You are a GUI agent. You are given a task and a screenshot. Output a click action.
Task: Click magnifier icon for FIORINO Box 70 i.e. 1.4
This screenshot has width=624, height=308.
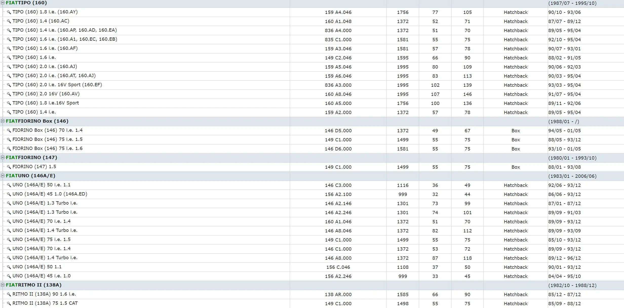coord(9,130)
